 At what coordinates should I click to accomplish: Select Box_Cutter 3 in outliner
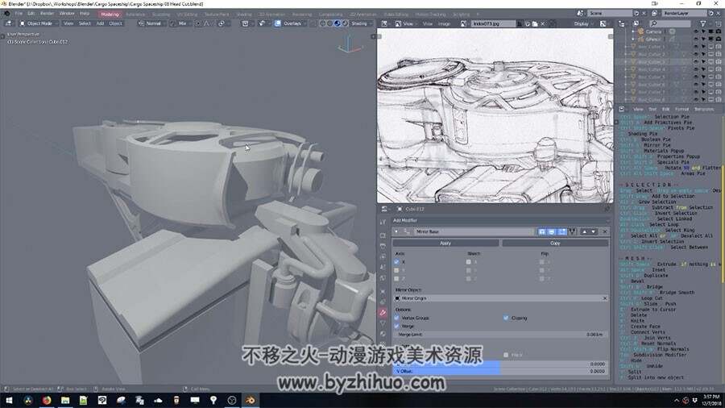pyautogui.click(x=651, y=62)
